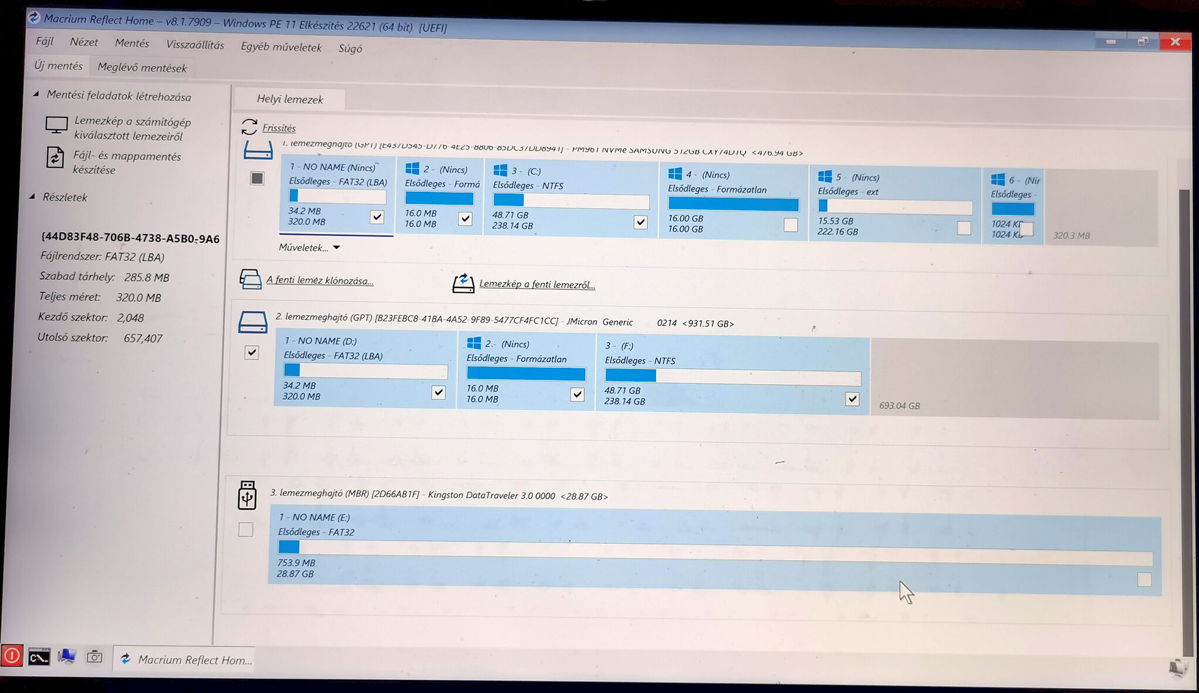
Task: Click the system tray icon at bottom right
Action: [1178, 668]
